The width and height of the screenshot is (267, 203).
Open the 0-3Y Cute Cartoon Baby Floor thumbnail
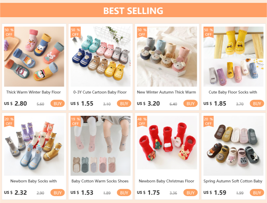click(101, 57)
